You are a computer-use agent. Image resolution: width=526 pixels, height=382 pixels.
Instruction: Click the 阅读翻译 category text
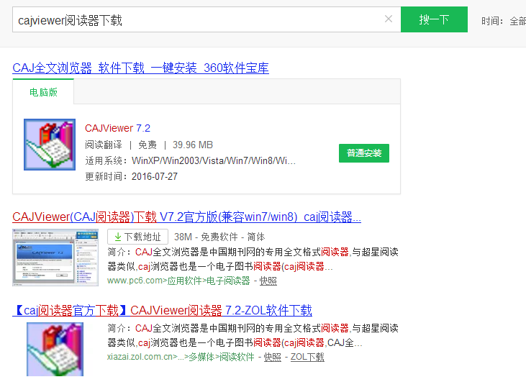pos(104,145)
